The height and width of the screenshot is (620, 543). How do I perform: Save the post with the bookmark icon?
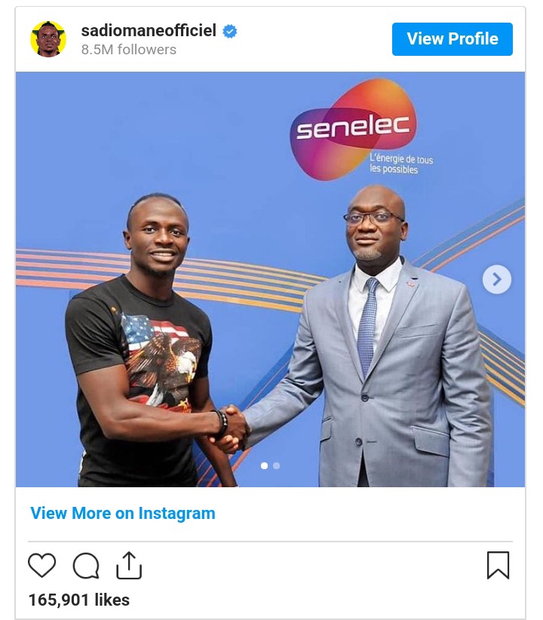coord(498,566)
